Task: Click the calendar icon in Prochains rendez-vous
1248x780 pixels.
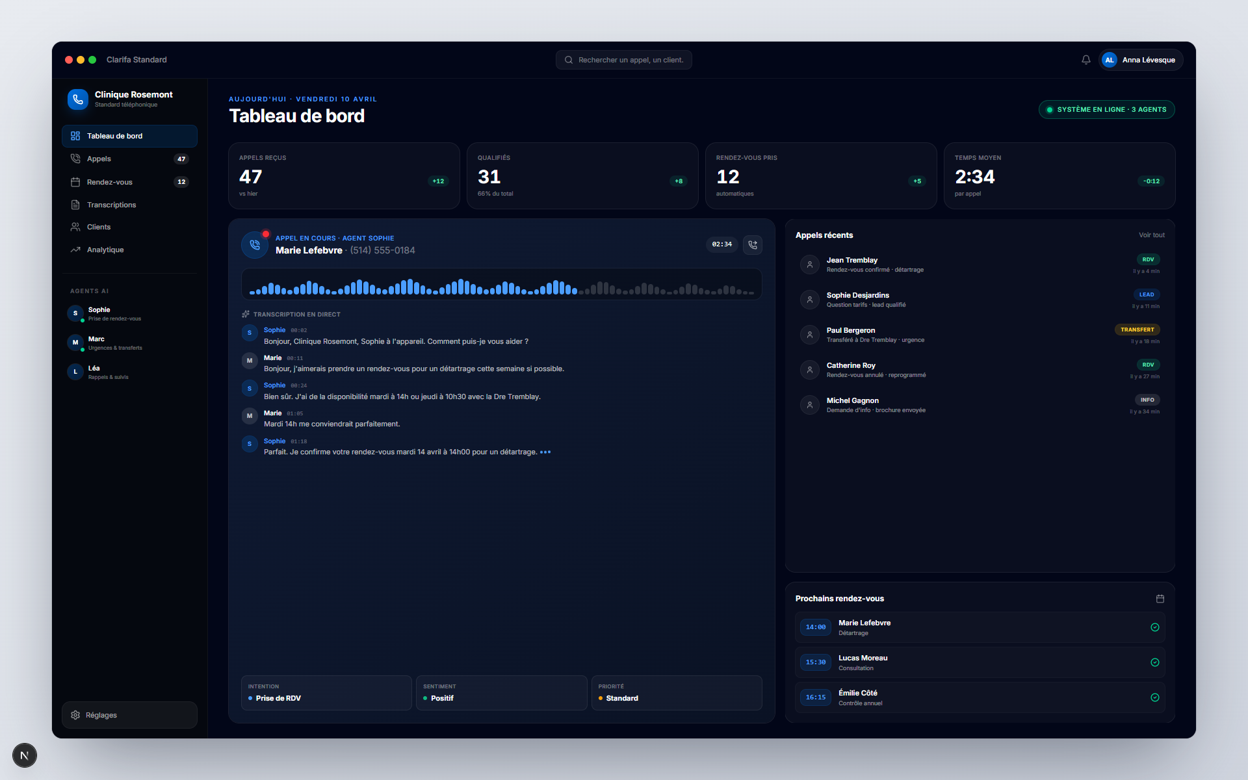Action: coord(1161,598)
